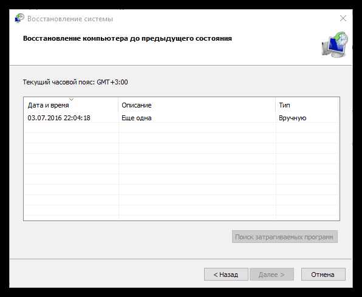
Task: Click the Восстановление системы window title
Action: 70,19
